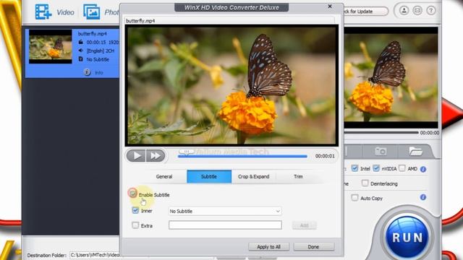Click the main window preview video

(391, 77)
